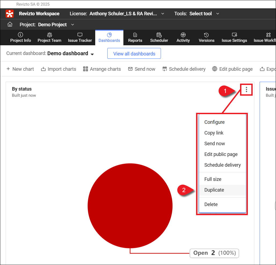Click the red Open pie chart segment
Screen dimensions: 276x265
point(130,206)
